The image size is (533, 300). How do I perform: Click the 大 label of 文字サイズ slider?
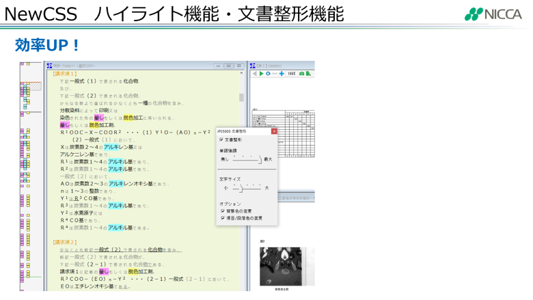pyautogui.click(x=266, y=188)
